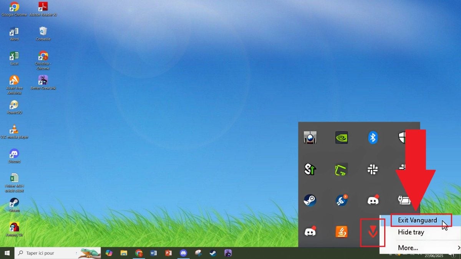Image resolution: width=461 pixels, height=259 pixels.
Task: Open File Explorer from the taskbar
Action: point(124,253)
